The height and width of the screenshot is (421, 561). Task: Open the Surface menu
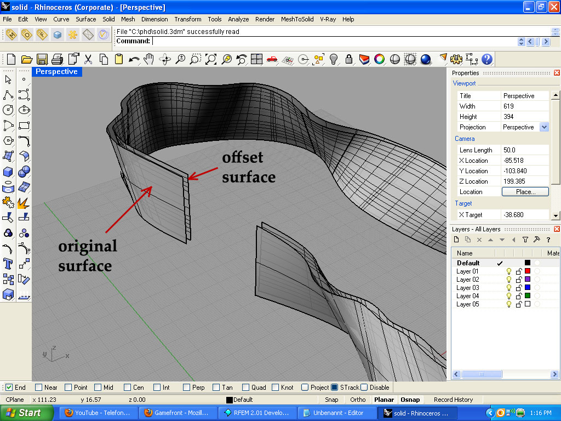85,19
